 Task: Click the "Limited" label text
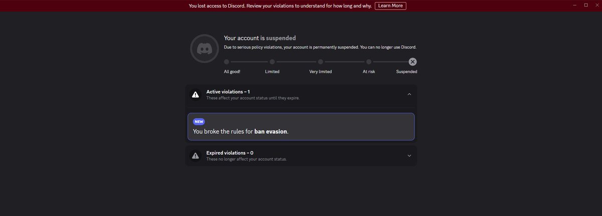coord(272,72)
